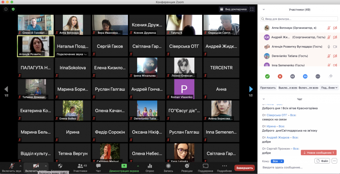The width and height of the screenshot is (340, 174).
Task: Switch layout via Вид докладчика button
Action: [x=233, y=9]
